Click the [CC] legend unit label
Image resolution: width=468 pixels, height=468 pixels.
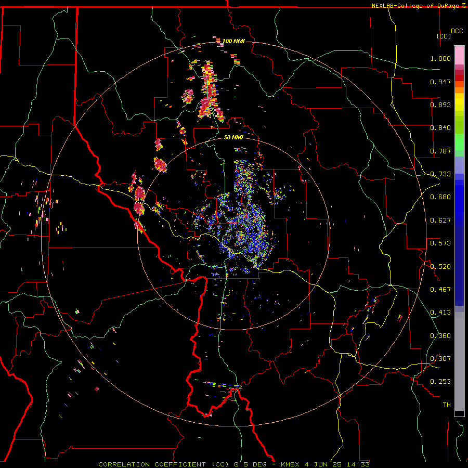coord(444,36)
